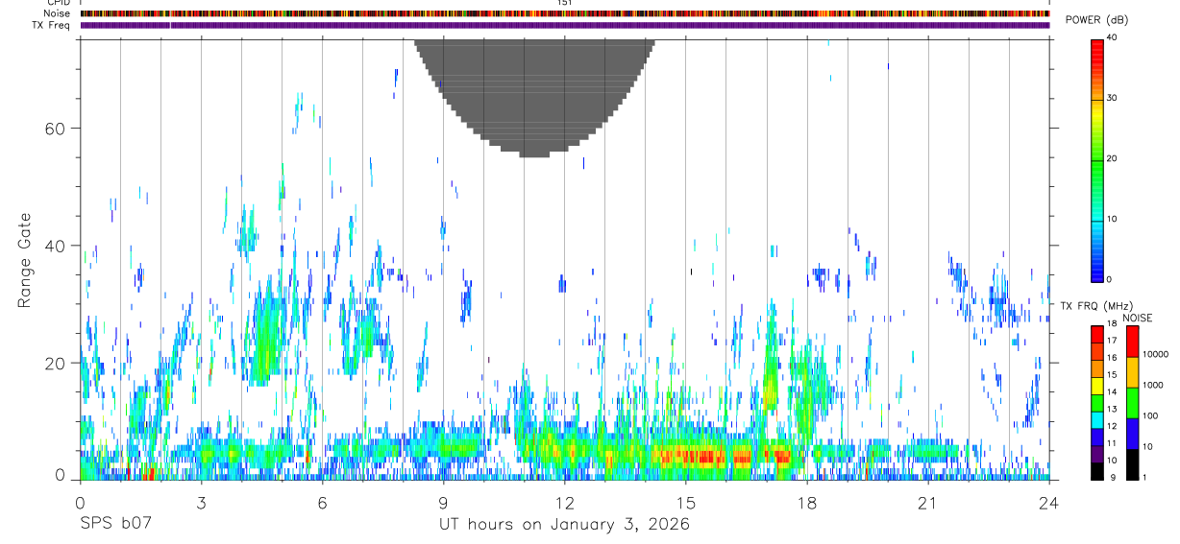The height and width of the screenshot is (544, 1180).
Task: Click the '100' label on NOISE scale
Action: point(1151,415)
